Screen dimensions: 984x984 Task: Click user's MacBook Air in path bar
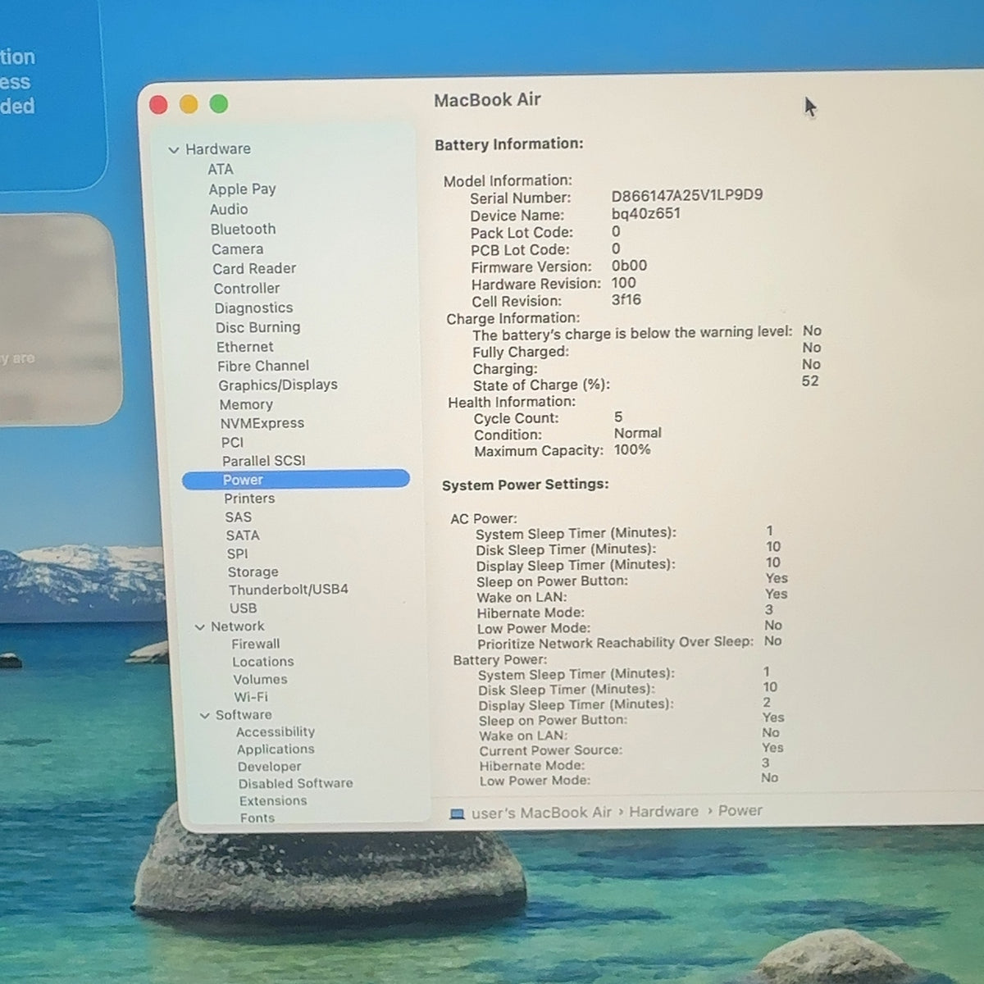tap(542, 813)
